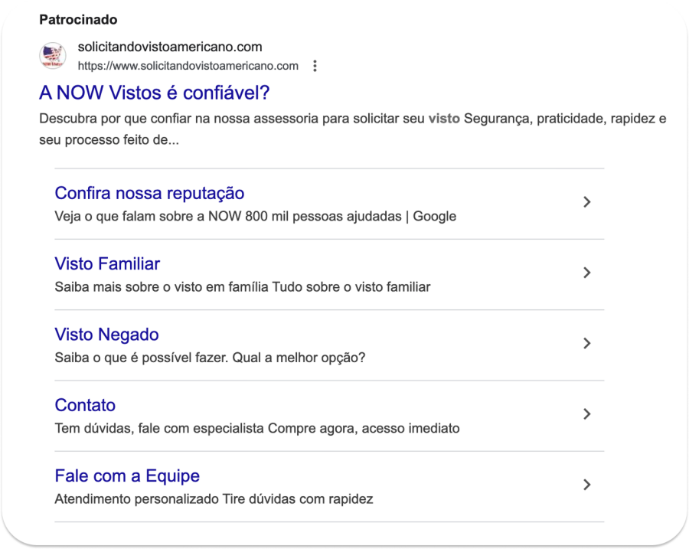Expand the Fale com a Equipe arrow
The height and width of the screenshot is (549, 689).
pyautogui.click(x=587, y=485)
